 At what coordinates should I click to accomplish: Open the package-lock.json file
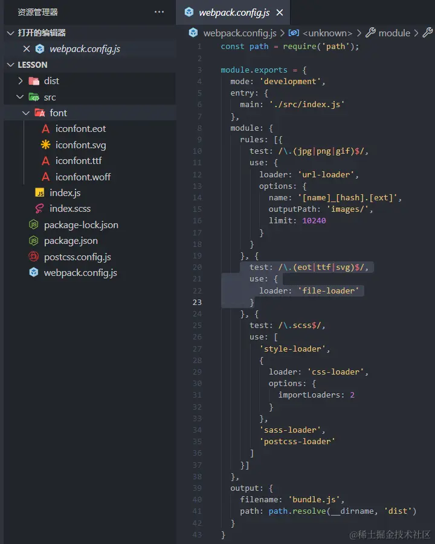point(81,225)
